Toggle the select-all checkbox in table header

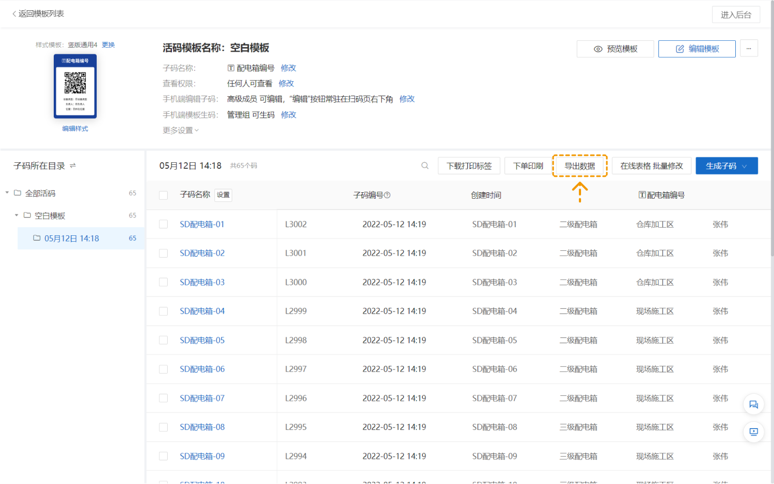pos(163,196)
